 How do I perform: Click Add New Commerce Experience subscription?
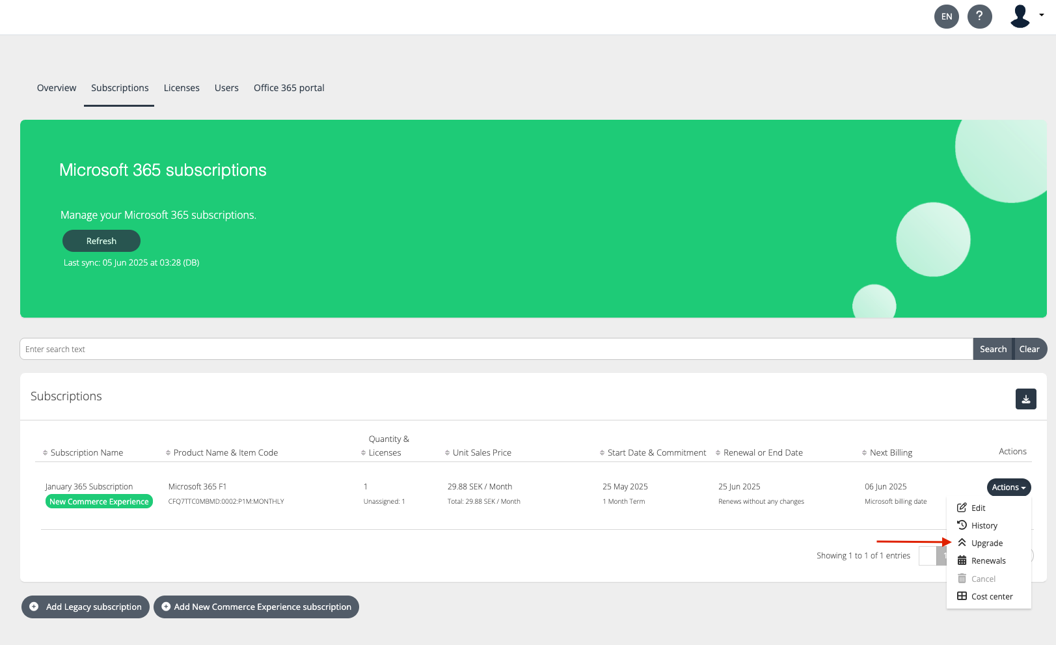256,607
